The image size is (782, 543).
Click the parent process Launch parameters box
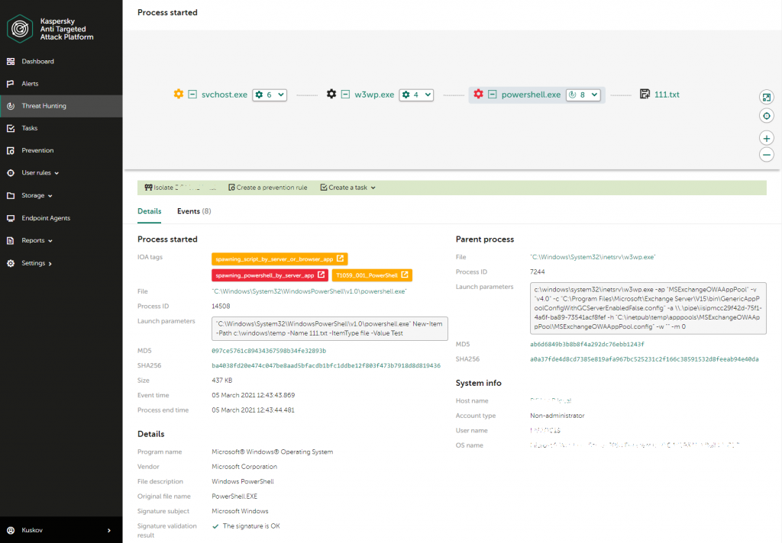point(648,308)
